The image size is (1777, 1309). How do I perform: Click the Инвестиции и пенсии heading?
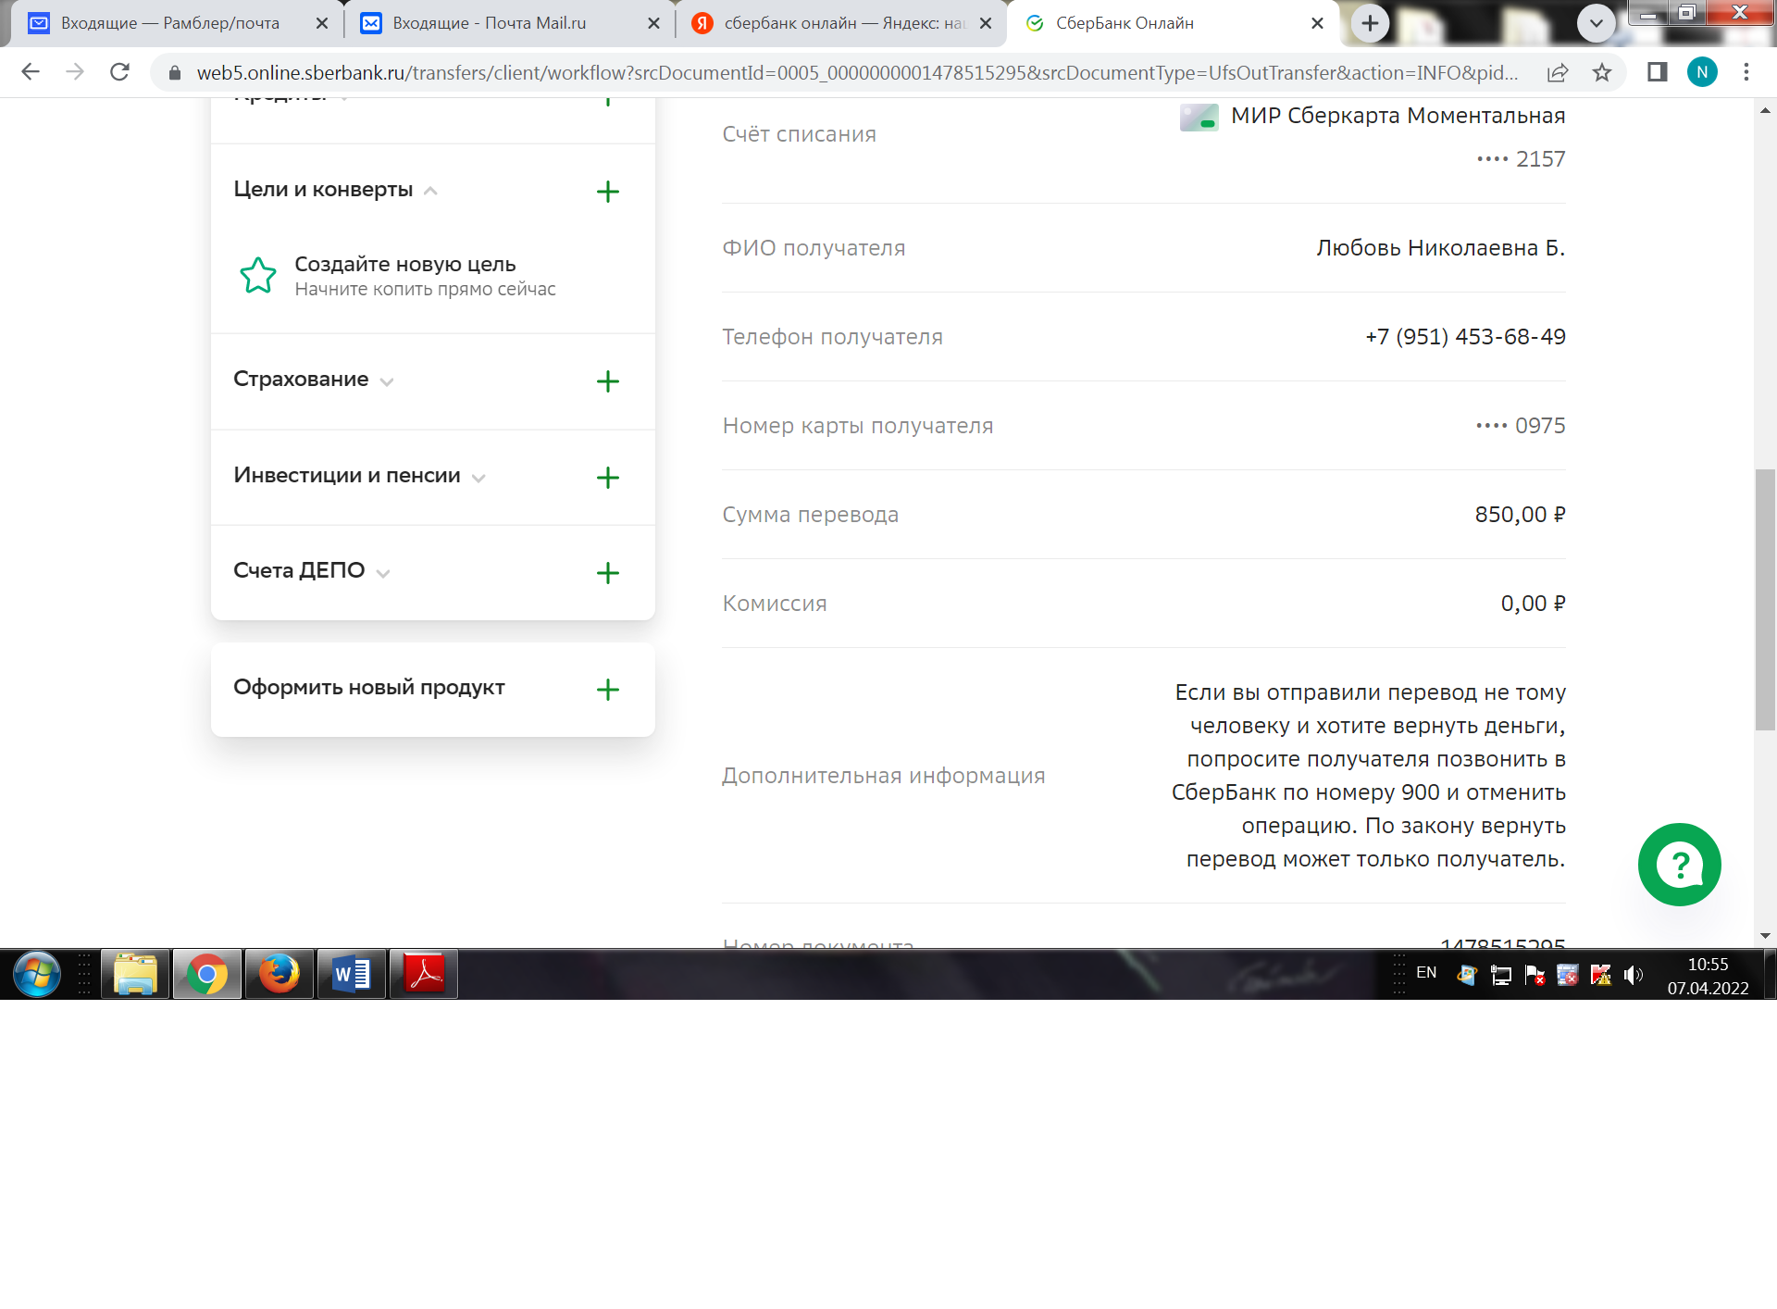[347, 475]
